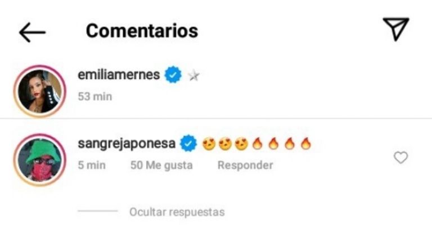Tap the Comentarios header title
Image resolution: width=432 pixels, height=238 pixels.
tap(142, 30)
